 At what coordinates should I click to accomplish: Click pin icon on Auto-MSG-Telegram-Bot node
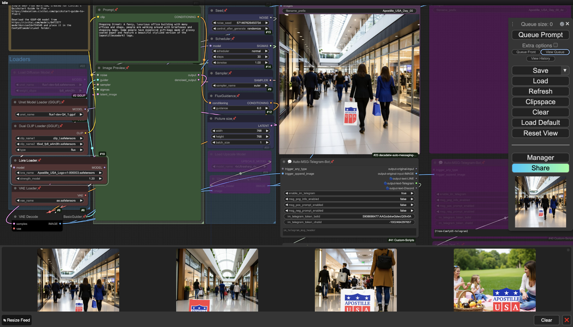pos(332,162)
